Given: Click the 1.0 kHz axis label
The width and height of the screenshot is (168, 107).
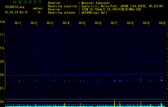Looking at the screenshot, I should [x=2, y=48].
